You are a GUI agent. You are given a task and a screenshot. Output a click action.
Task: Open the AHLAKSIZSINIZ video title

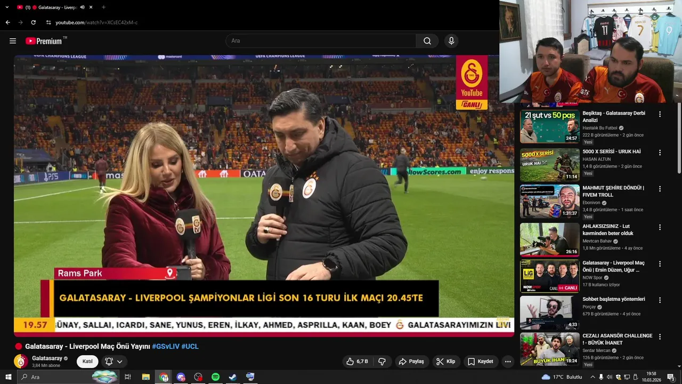coord(608,230)
